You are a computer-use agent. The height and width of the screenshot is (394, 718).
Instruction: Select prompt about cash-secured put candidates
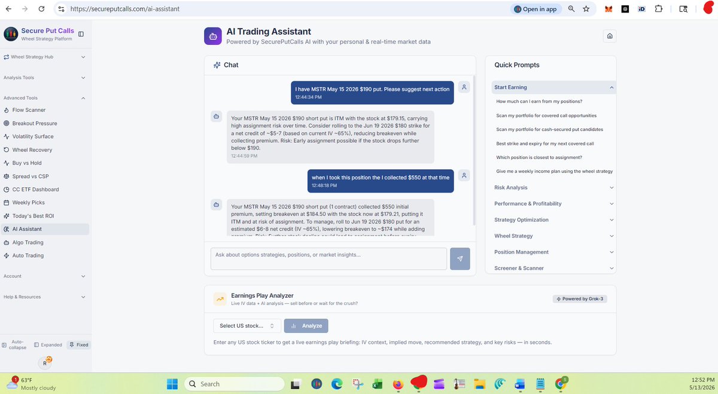(x=550, y=129)
